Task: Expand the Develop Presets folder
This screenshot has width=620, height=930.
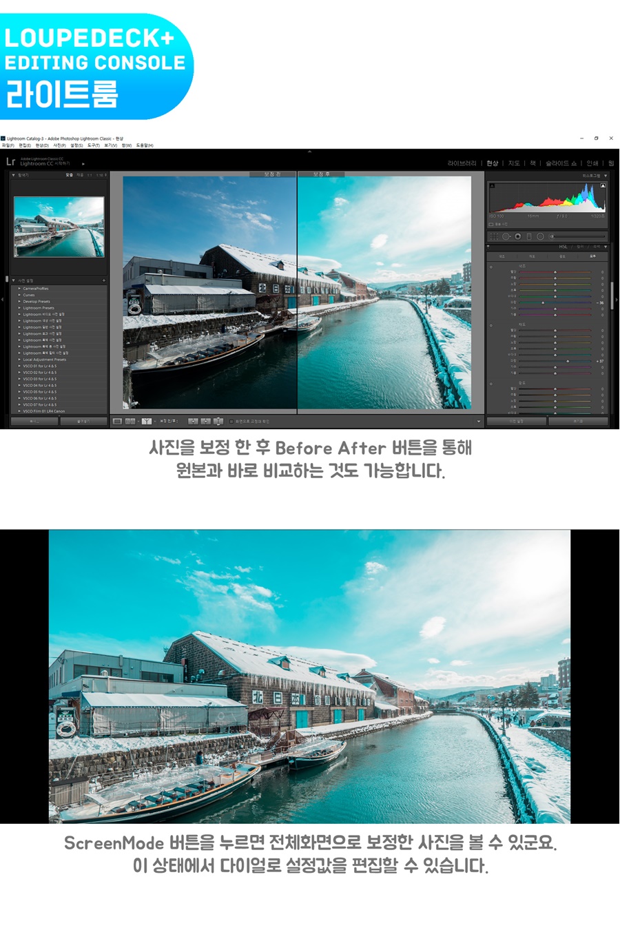Action: [19, 301]
